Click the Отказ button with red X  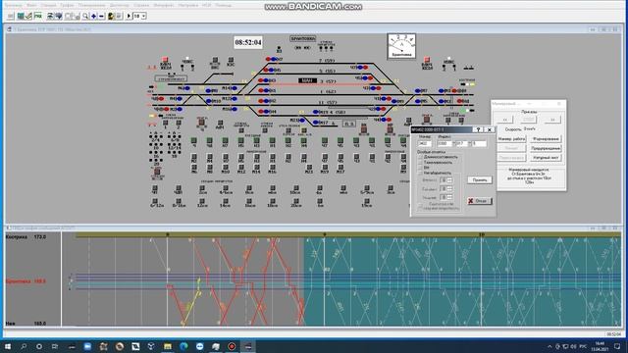[480, 201]
